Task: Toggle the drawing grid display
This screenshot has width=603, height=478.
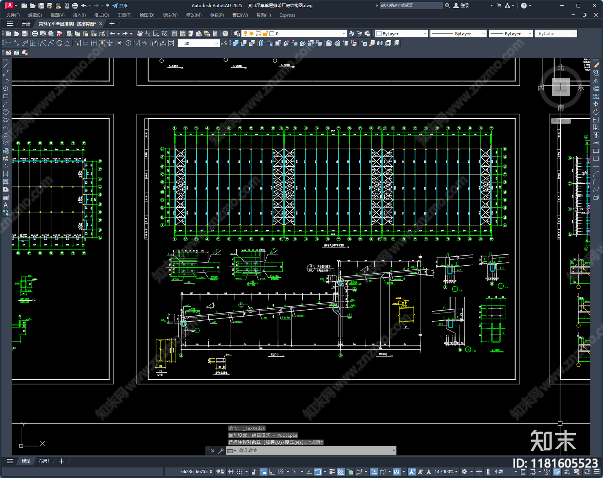Action: [231, 472]
